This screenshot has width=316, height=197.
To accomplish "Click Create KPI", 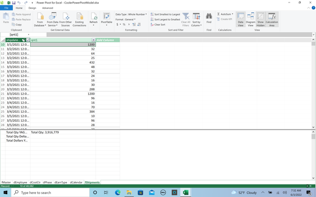I will 225,19.
